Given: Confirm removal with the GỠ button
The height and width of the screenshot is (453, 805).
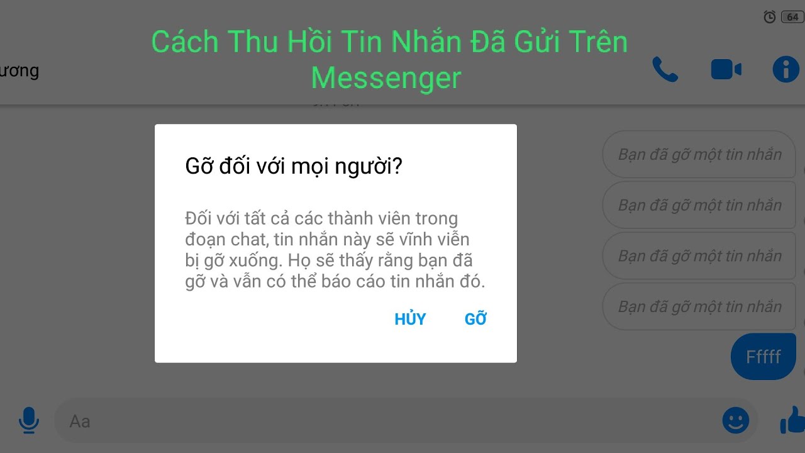Looking at the screenshot, I should point(475,319).
